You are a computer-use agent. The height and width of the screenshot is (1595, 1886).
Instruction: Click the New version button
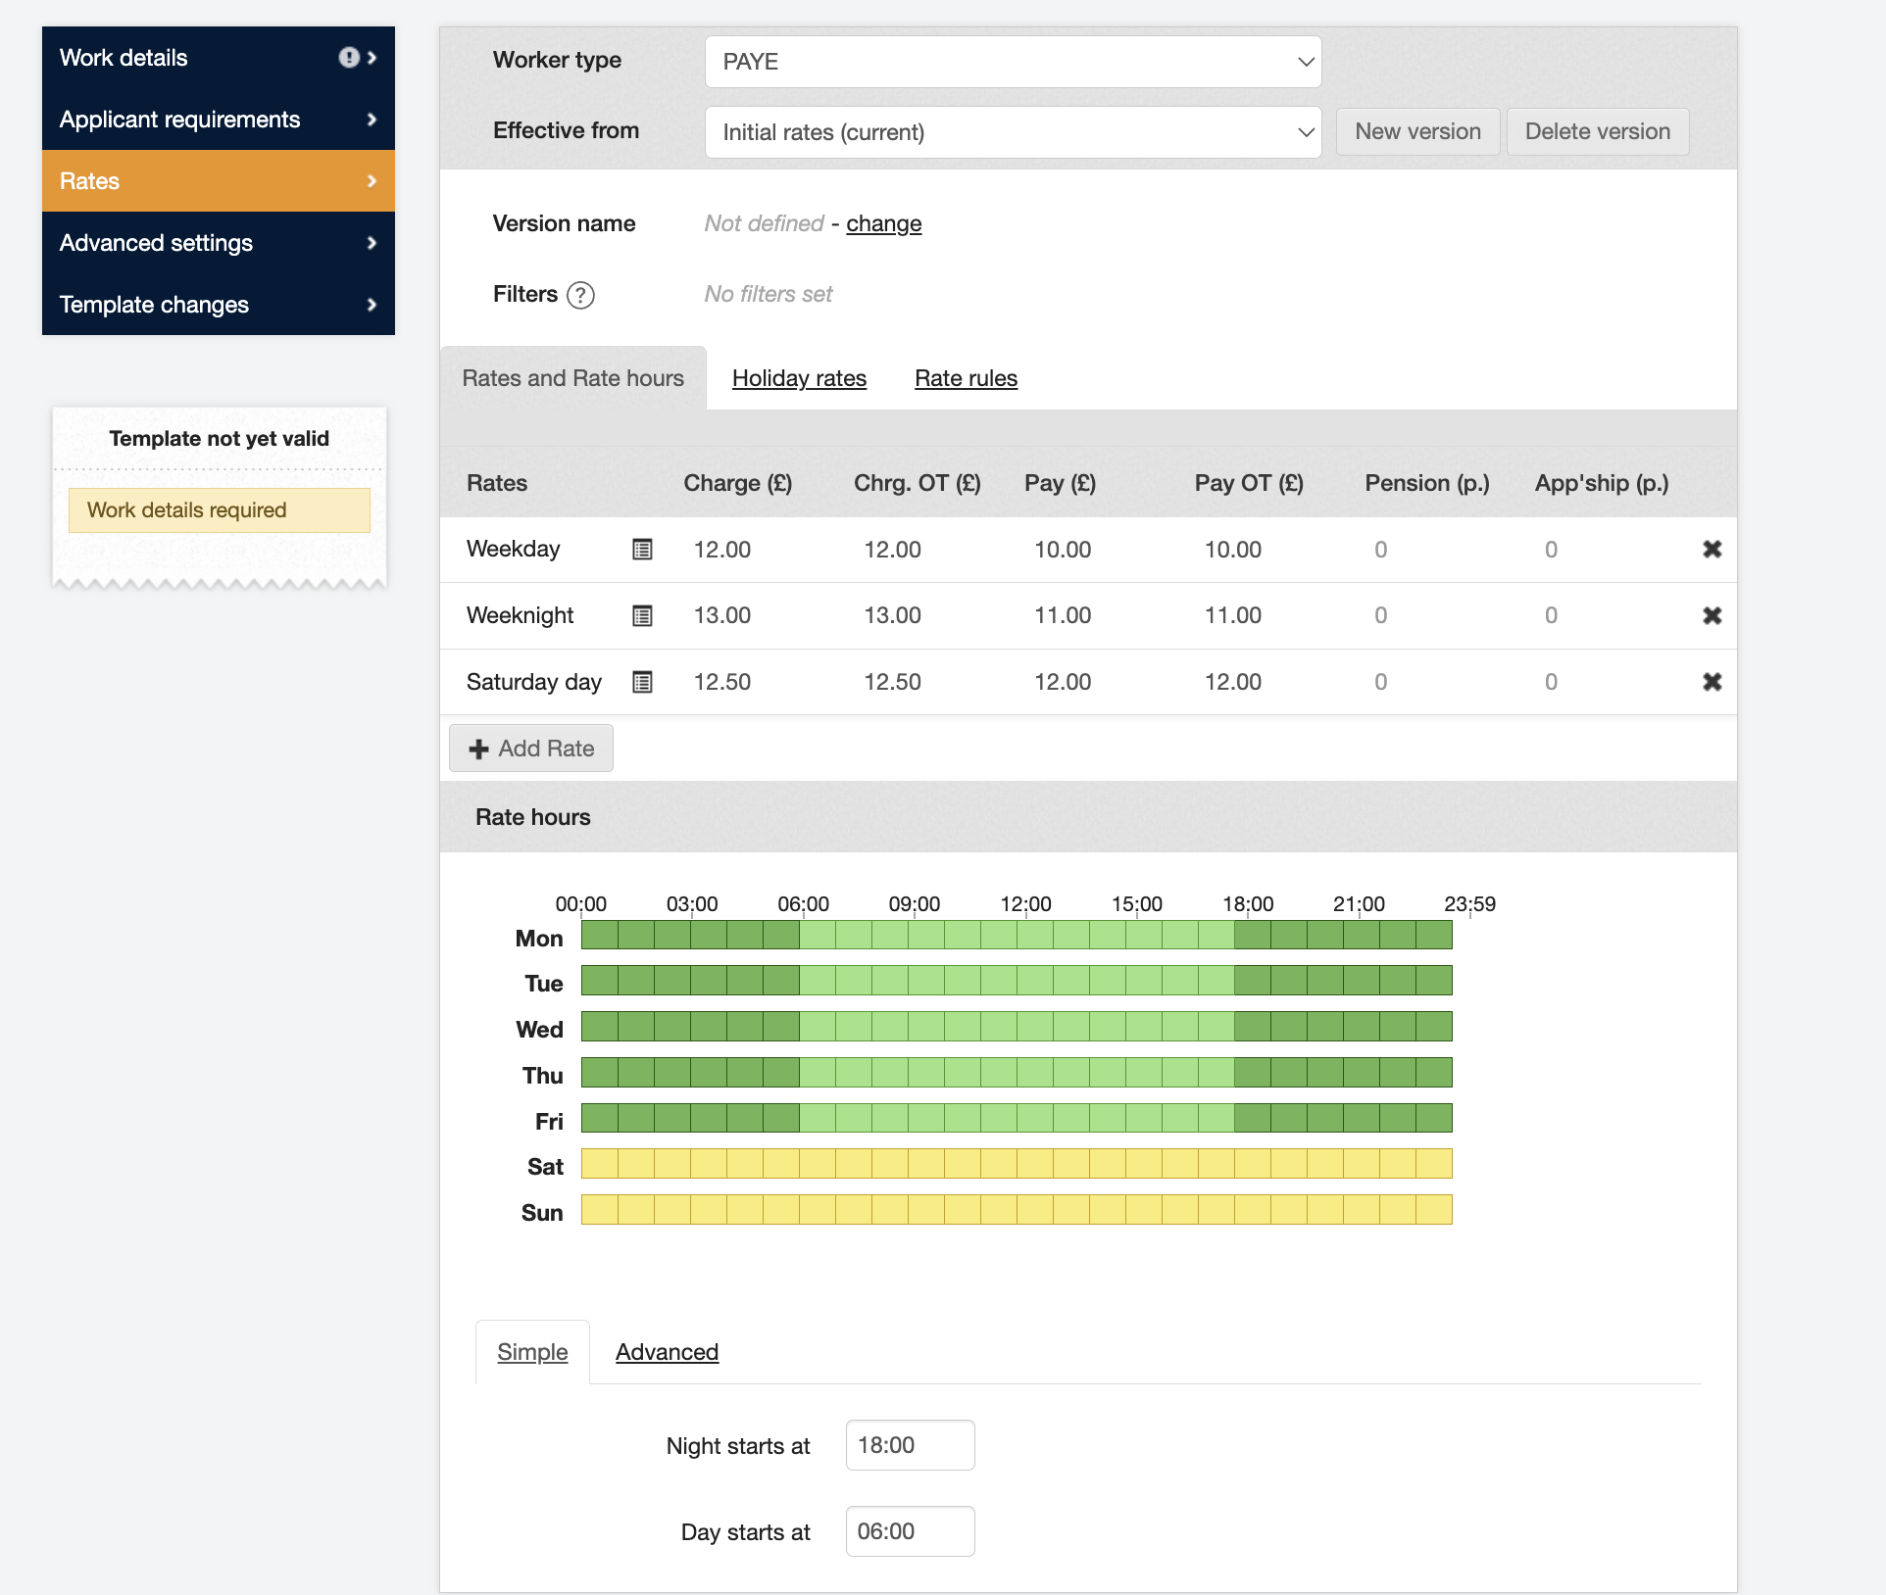[1416, 132]
